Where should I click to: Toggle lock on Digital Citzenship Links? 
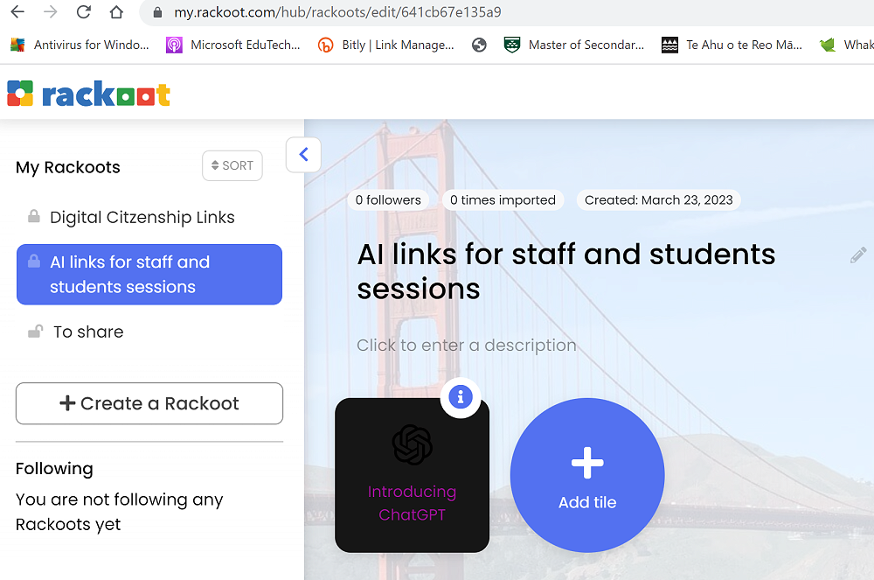coord(33,216)
